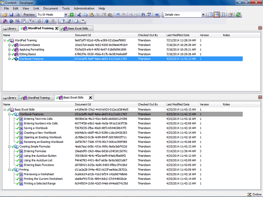The image size is (263, 197).
Task: Click the Undo arrow icon
Action: point(118,15)
